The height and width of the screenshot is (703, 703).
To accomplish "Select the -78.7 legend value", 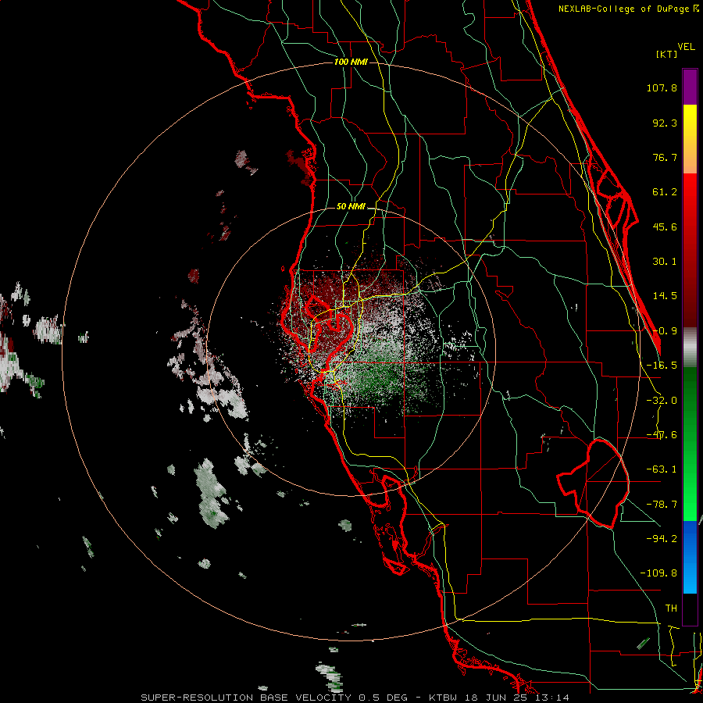I will (662, 505).
